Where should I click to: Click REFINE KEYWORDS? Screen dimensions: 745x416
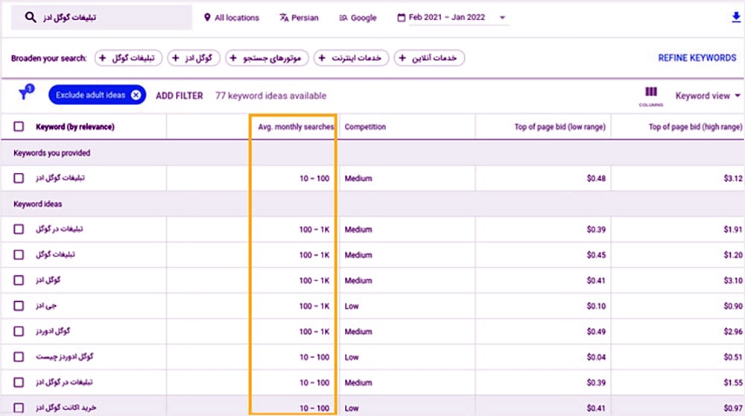point(697,58)
